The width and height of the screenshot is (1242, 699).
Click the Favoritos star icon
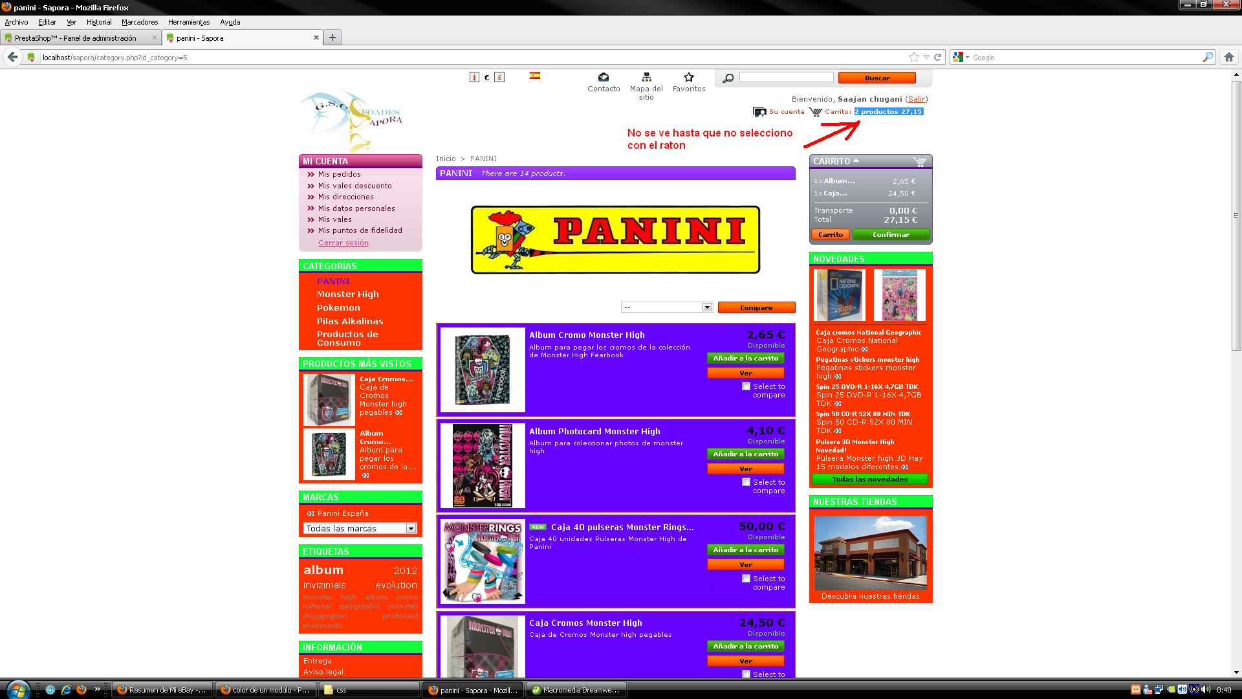click(688, 77)
